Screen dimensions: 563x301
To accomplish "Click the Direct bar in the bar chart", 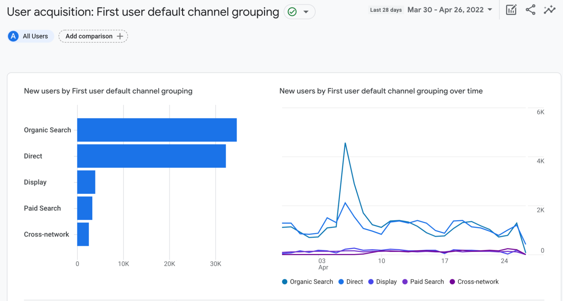I will click(152, 156).
